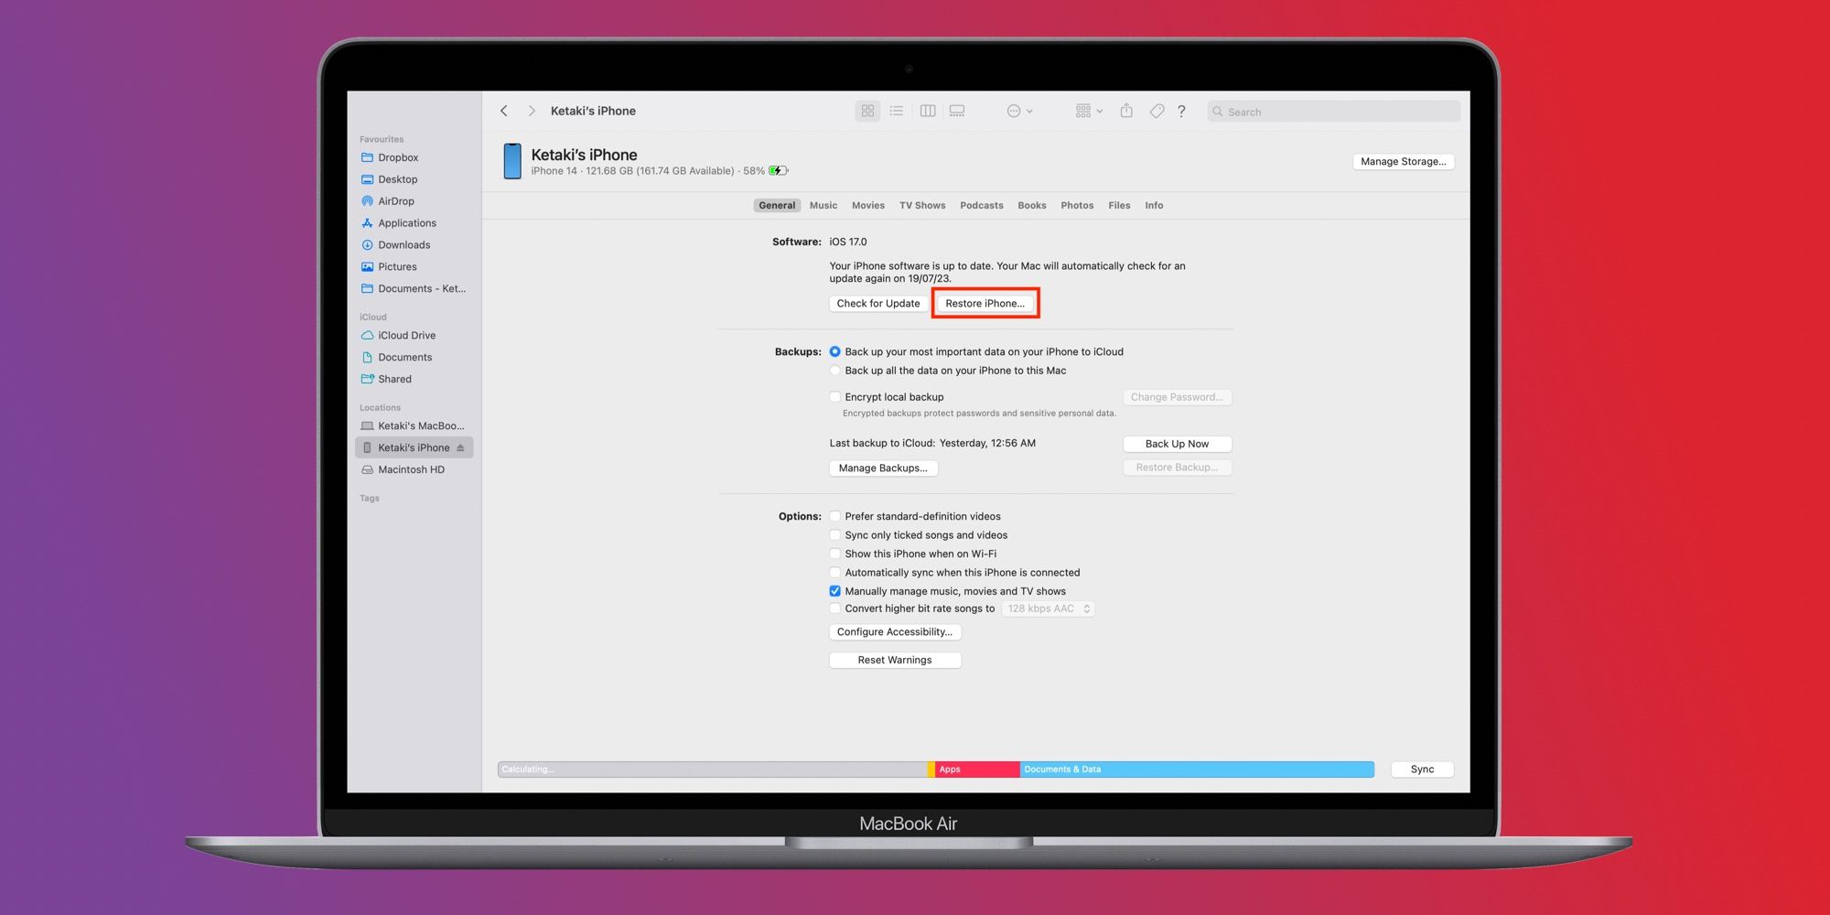Click Back Up Now button
1830x915 pixels.
1177,444
